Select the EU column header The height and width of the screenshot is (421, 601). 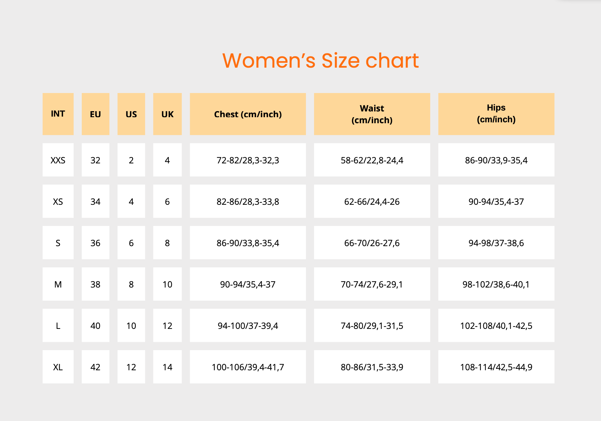tap(95, 114)
